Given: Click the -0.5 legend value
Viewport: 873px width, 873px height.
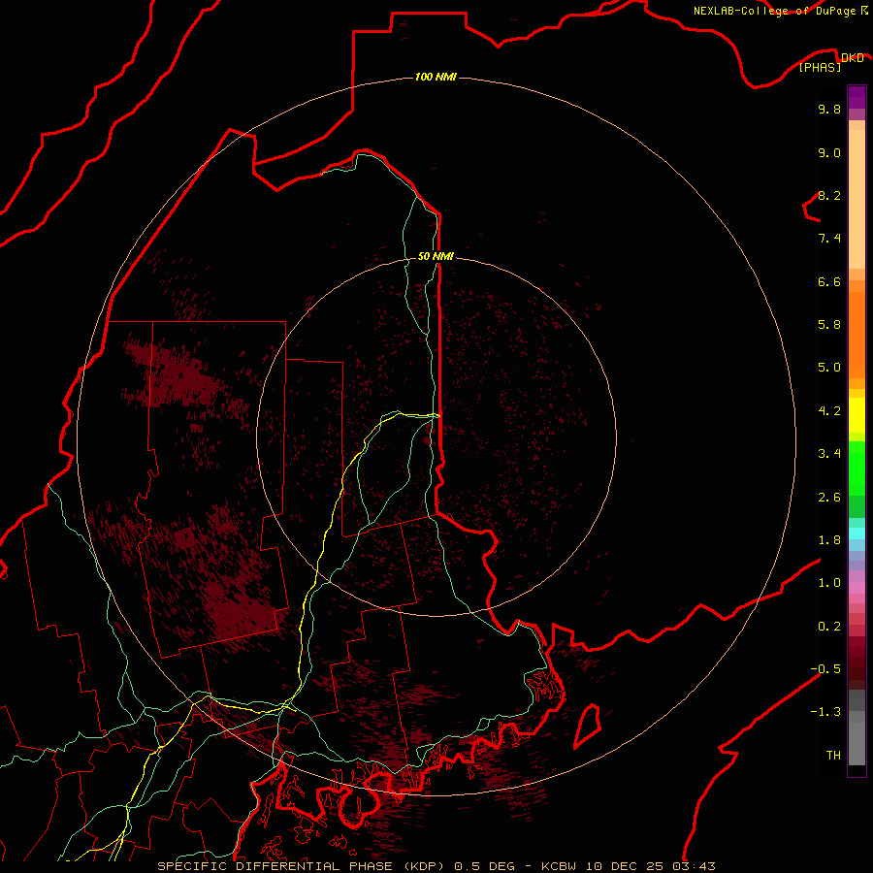Looking at the screenshot, I should click(x=825, y=669).
